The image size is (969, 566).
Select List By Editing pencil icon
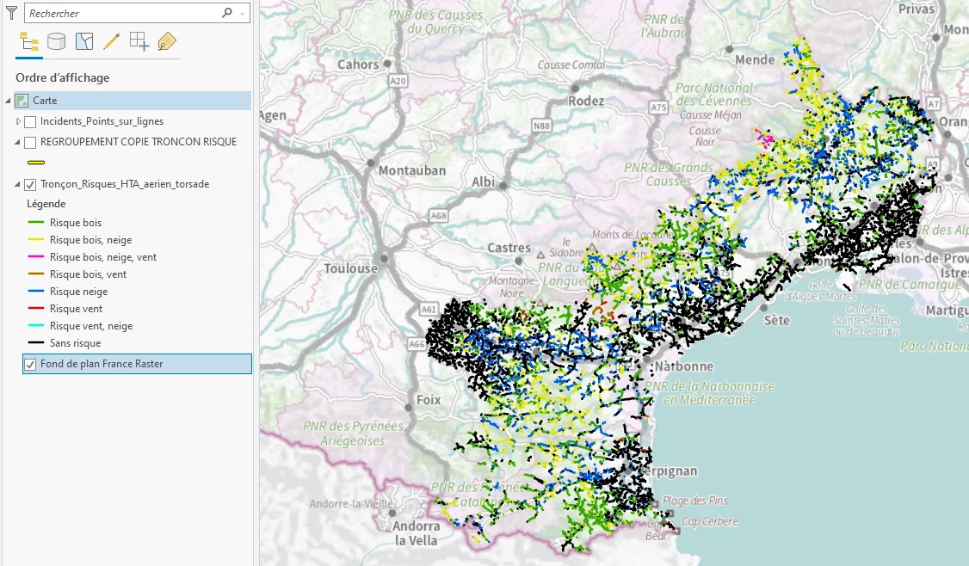pos(111,41)
